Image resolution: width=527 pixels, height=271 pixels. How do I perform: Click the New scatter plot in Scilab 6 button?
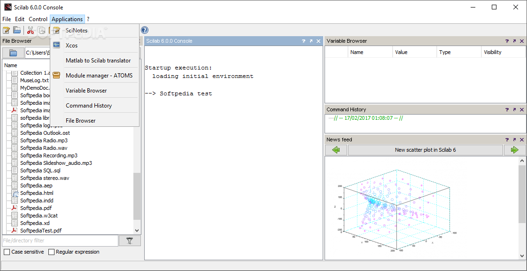tap(425, 150)
